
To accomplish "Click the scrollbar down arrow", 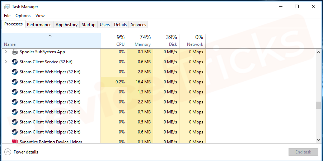I will point(318,140).
